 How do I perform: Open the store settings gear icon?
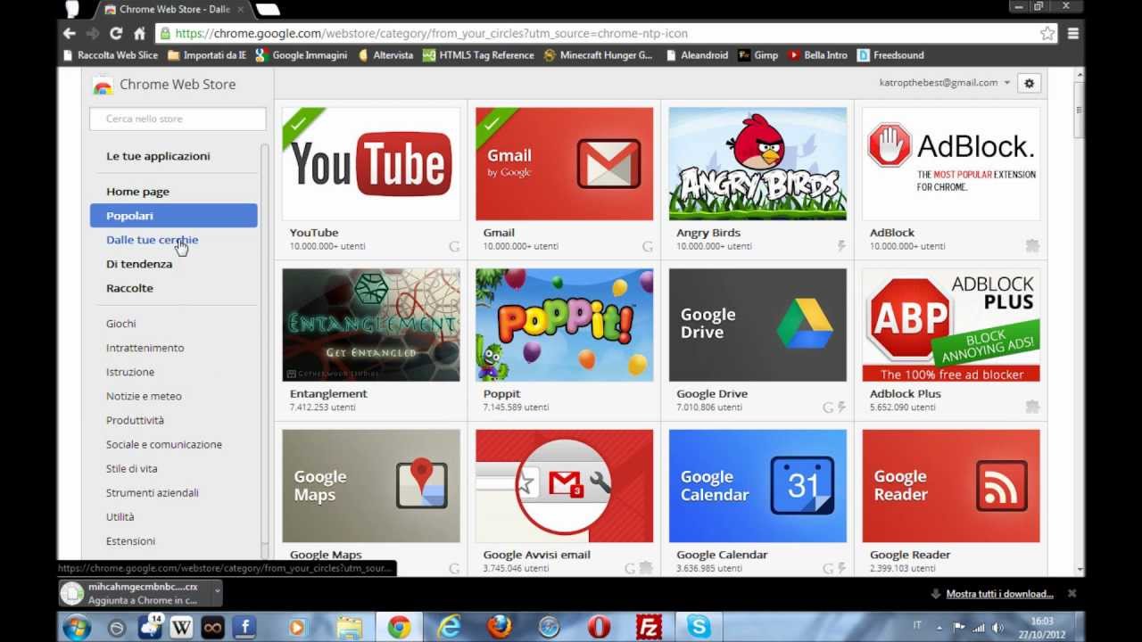pos(1029,83)
